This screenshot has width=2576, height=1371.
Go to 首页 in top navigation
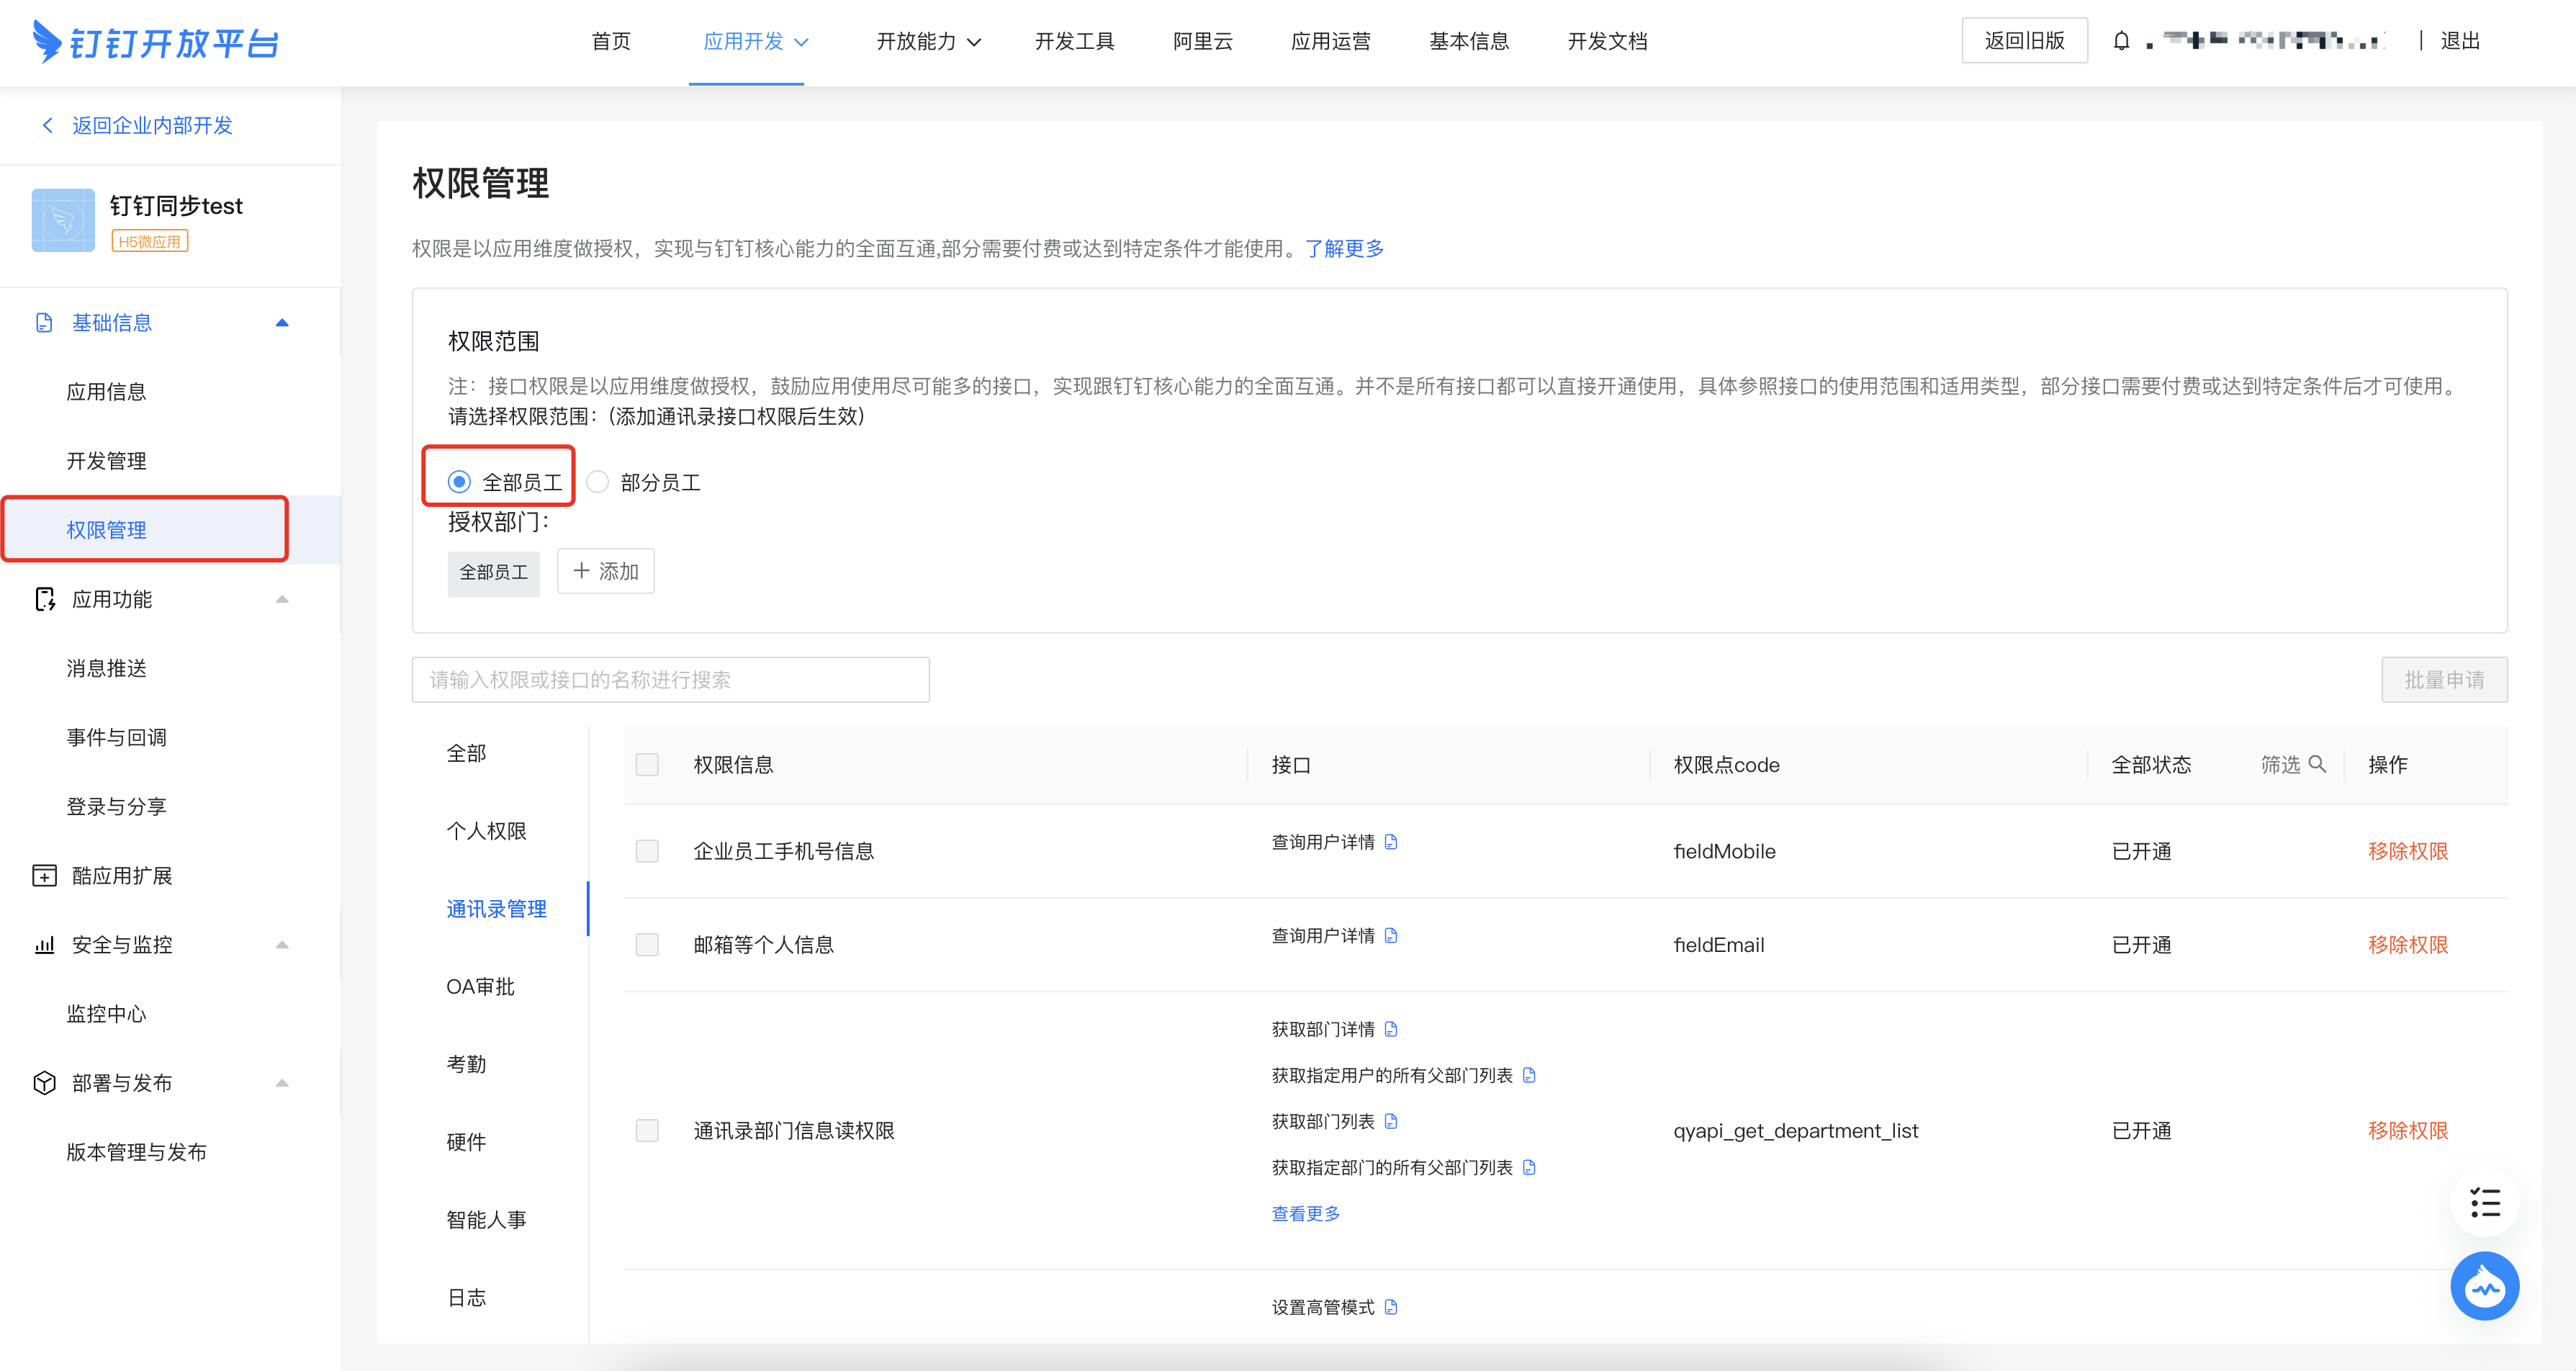[611, 41]
